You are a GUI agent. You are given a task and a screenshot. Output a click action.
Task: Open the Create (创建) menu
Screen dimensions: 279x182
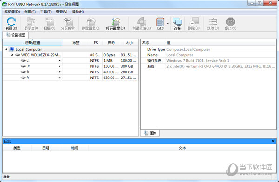tap(30, 12)
